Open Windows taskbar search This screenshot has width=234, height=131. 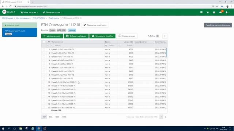(x=9, y=128)
